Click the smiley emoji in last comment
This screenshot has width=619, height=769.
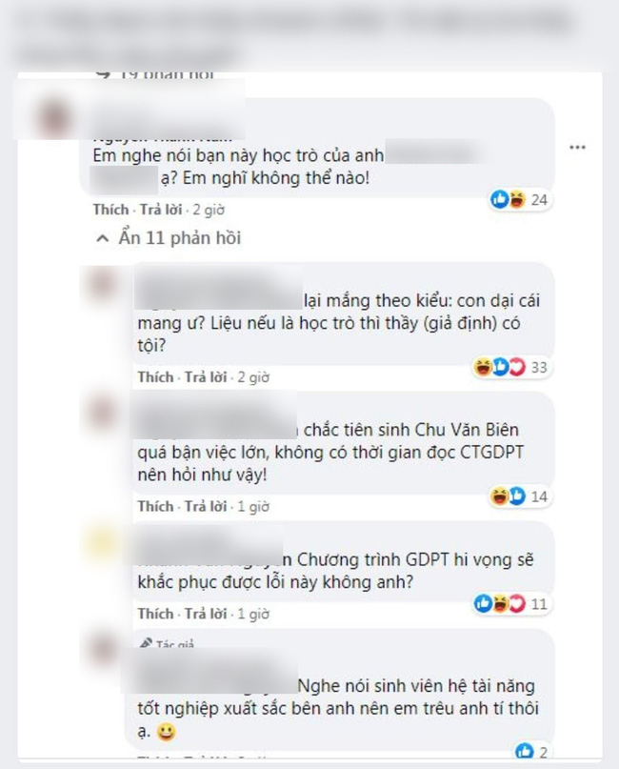pyautogui.click(x=166, y=732)
